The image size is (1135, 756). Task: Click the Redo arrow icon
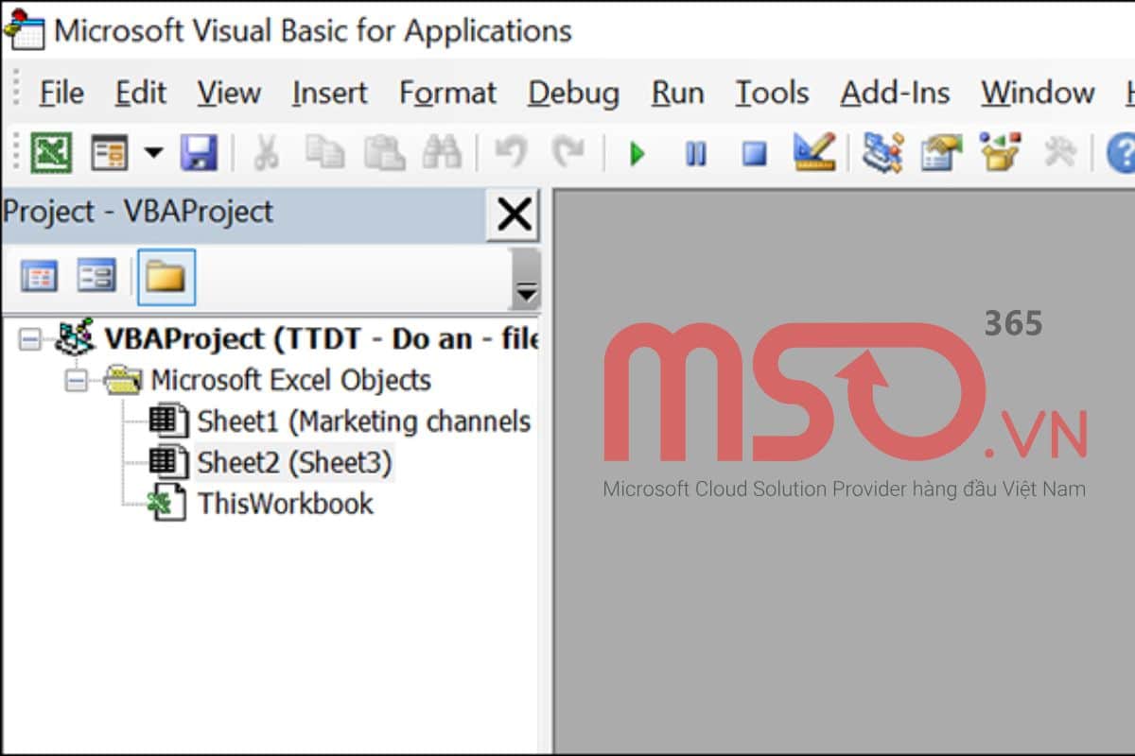pyautogui.click(x=568, y=151)
